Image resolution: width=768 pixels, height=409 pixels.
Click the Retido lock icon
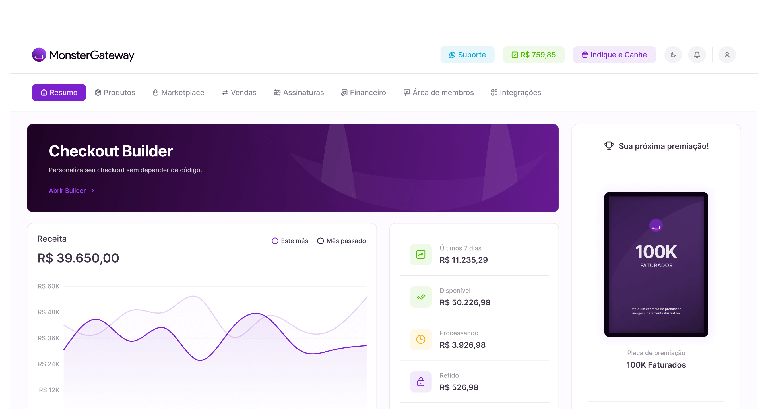[420, 382]
